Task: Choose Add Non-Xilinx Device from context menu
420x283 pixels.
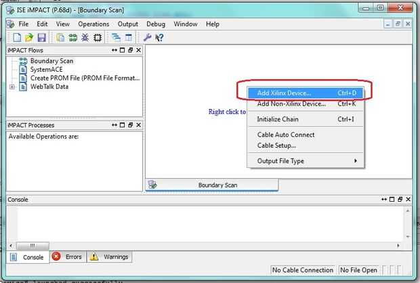Action: (306, 104)
